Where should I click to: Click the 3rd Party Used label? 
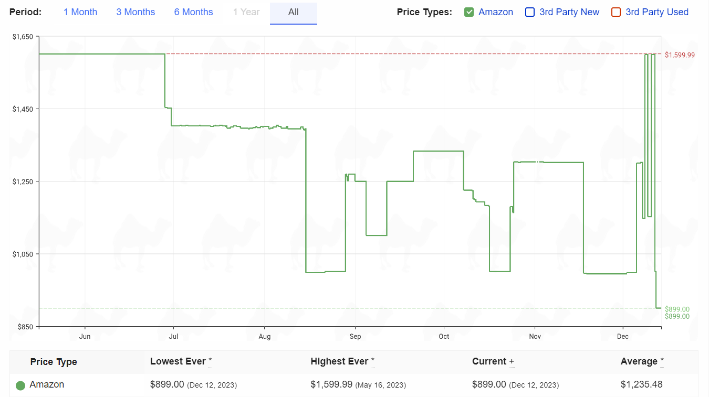pos(657,12)
